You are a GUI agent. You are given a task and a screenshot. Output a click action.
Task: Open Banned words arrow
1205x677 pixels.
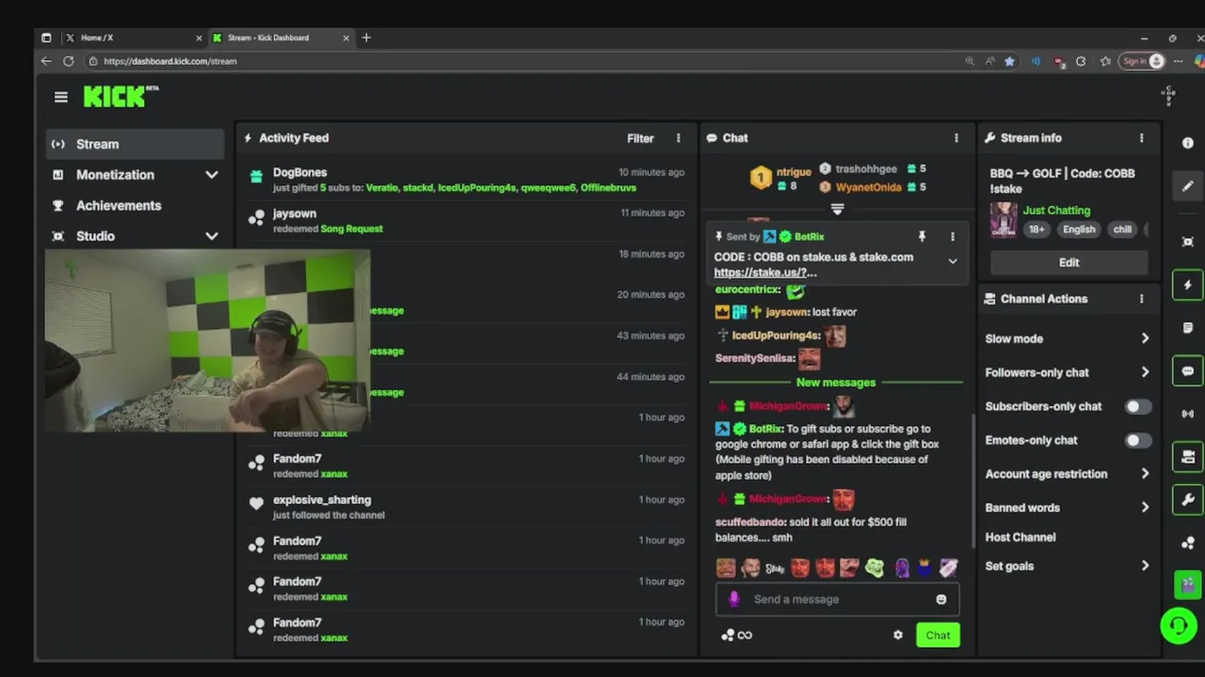pos(1145,508)
